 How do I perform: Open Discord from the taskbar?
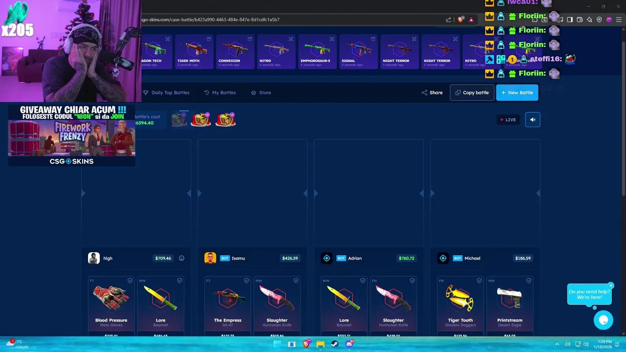pyautogui.click(x=349, y=344)
